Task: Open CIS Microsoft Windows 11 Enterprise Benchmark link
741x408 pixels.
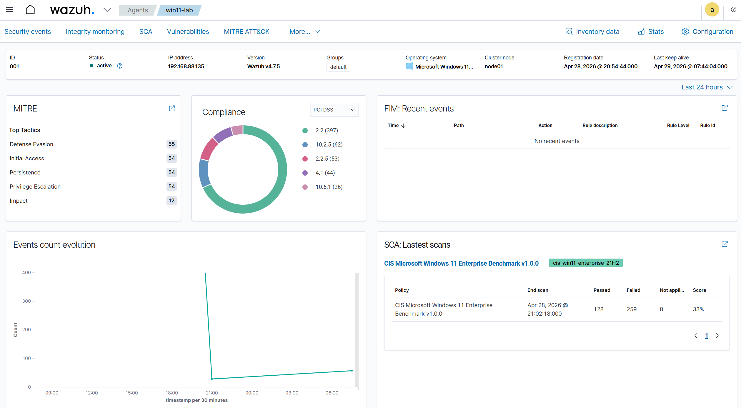Action: [x=461, y=263]
